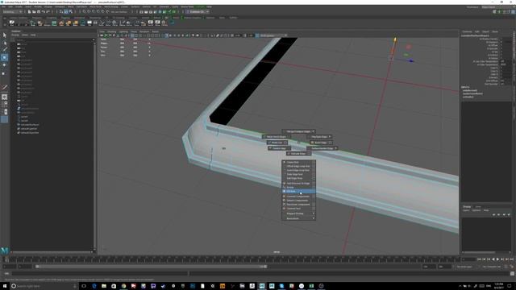Viewport: 516px width, 290px height.
Task: Select defaultLightSet in the Outliner
Action: [30, 129]
